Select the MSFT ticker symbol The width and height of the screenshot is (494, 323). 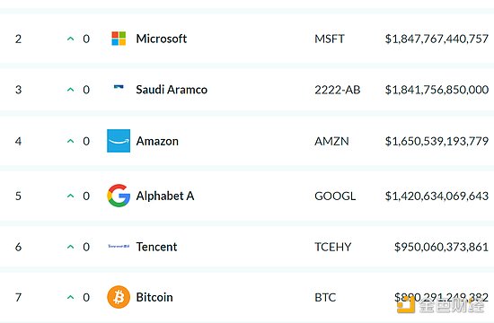coord(330,39)
